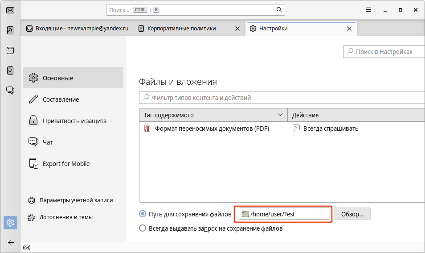Open Дополнения и темы link

click(x=61, y=217)
